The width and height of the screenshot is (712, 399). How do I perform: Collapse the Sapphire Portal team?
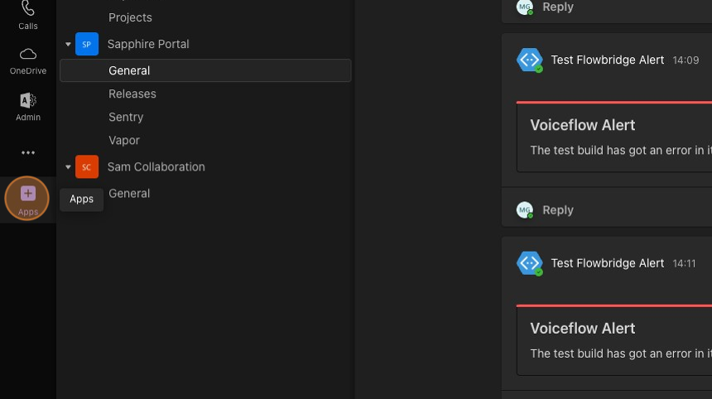point(69,44)
